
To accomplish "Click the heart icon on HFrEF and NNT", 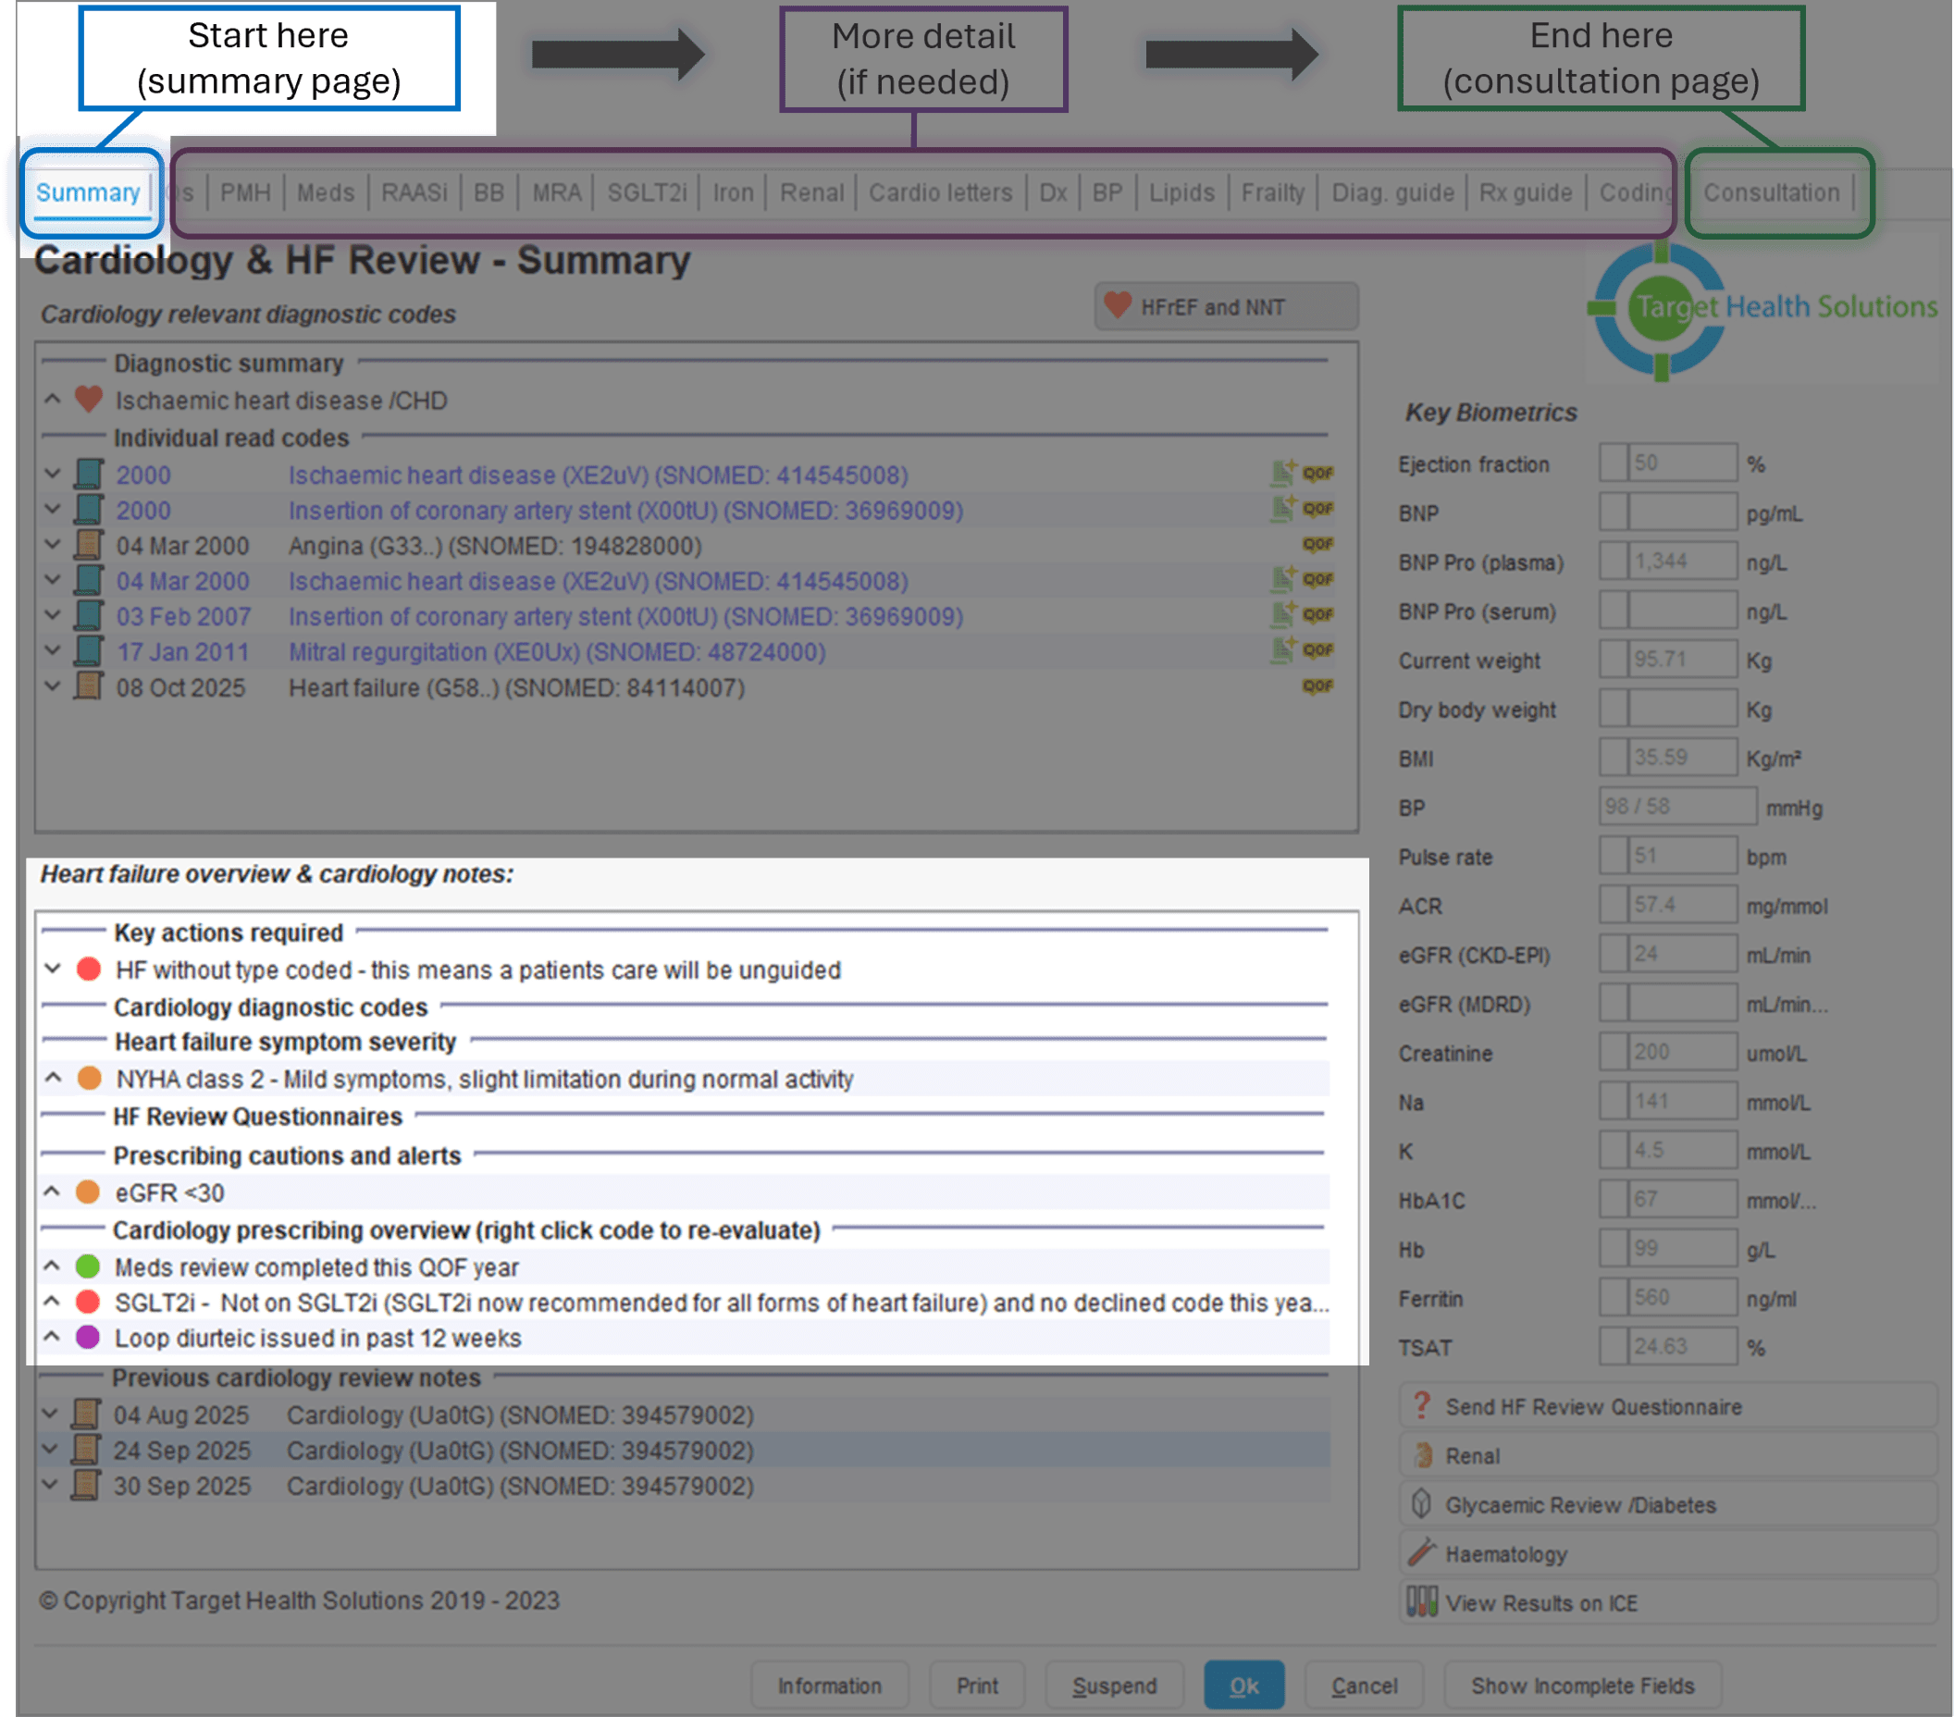I will pyautogui.click(x=1117, y=306).
